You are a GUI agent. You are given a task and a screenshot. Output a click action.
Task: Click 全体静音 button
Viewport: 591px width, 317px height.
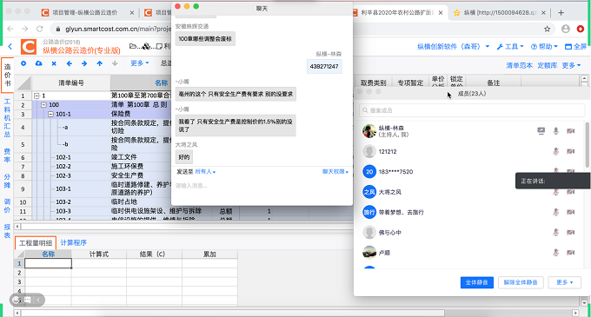tap(477, 282)
